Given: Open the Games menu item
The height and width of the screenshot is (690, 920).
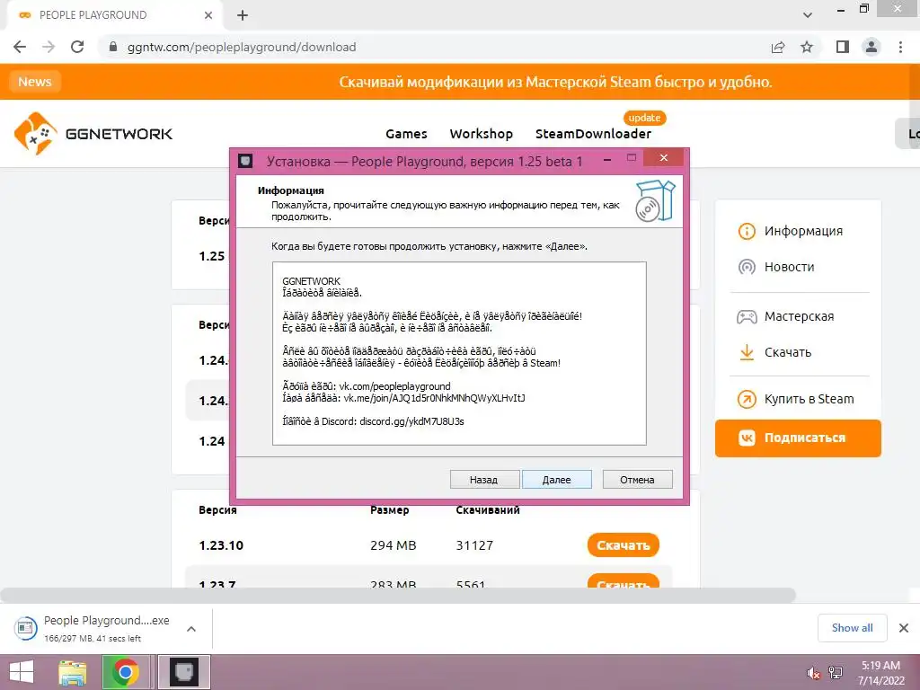Looking at the screenshot, I should [x=406, y=134].
